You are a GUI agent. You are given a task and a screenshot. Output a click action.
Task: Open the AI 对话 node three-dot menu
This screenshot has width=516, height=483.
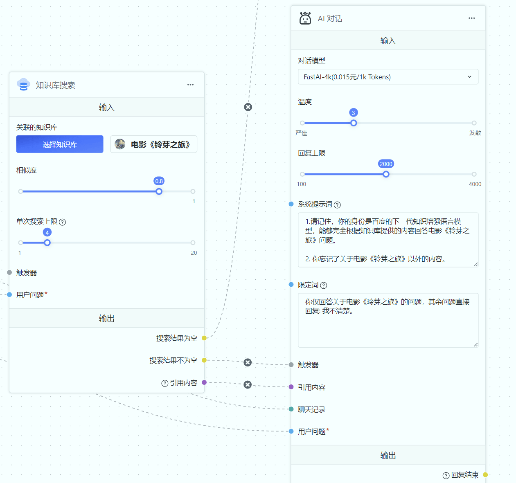[x=471, y=18]
